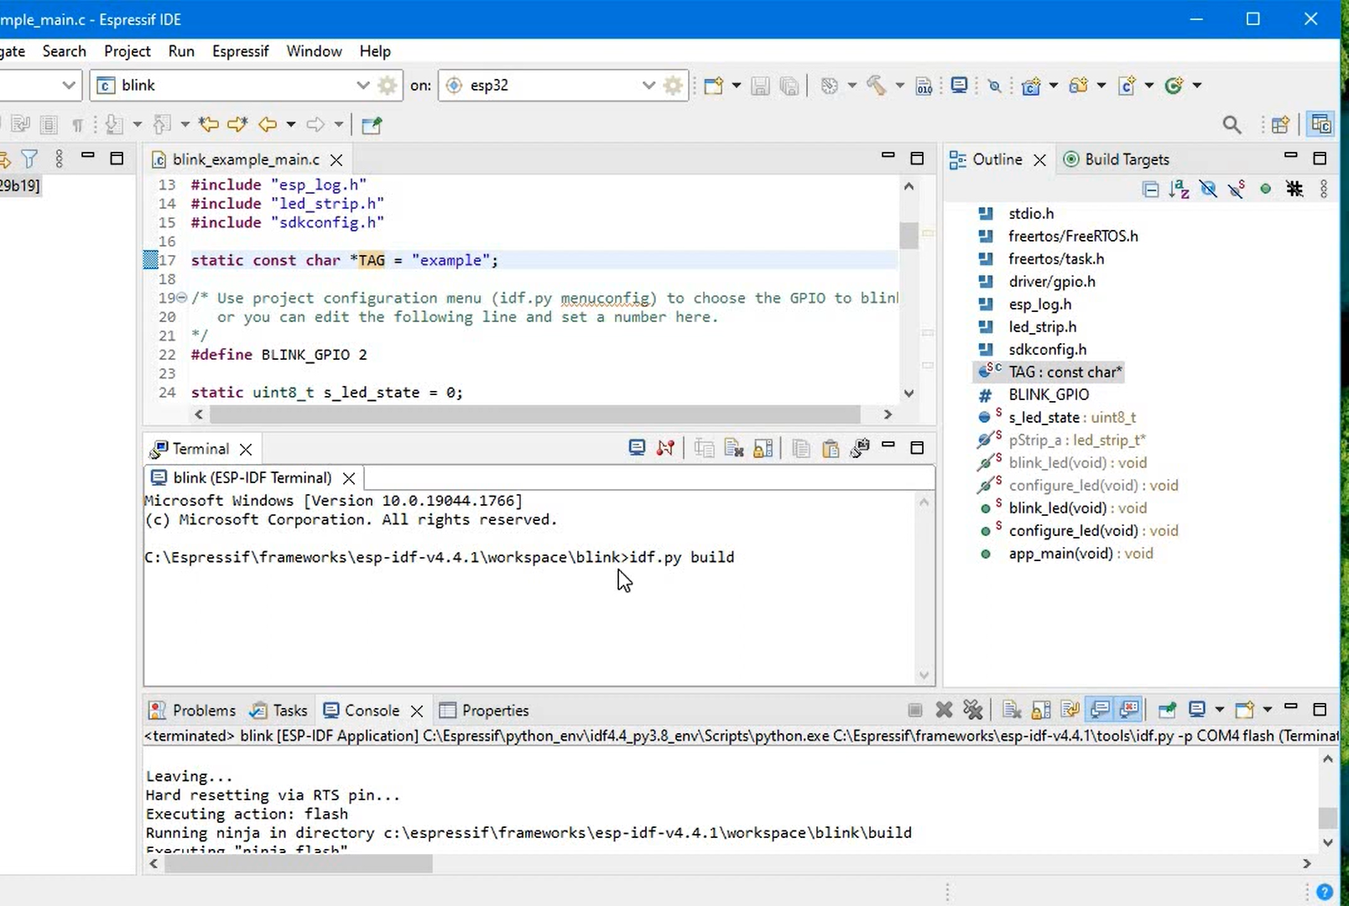1349x906 pixels.
Task: Sort the Outline alphabetically
Action: (x=1180, y=189)
